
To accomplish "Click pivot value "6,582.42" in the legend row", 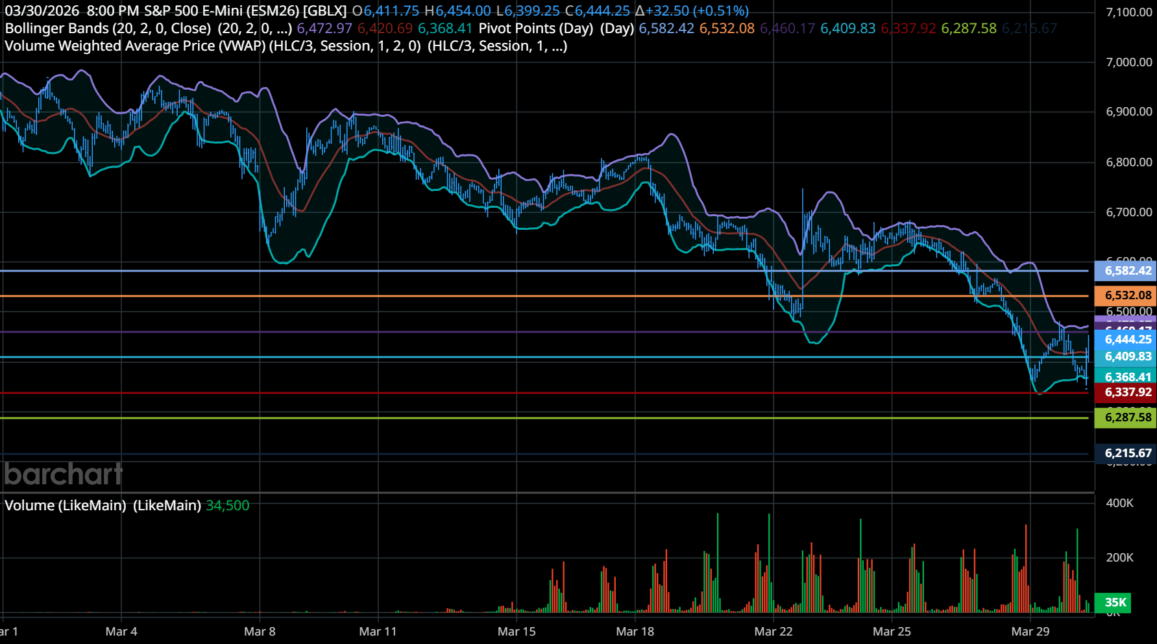I will pyautogui.click(x=666, y=29).
